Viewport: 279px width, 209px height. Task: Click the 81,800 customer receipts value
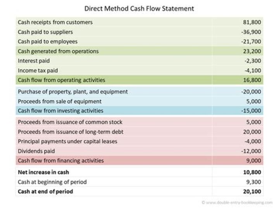(x=252, y=22)
